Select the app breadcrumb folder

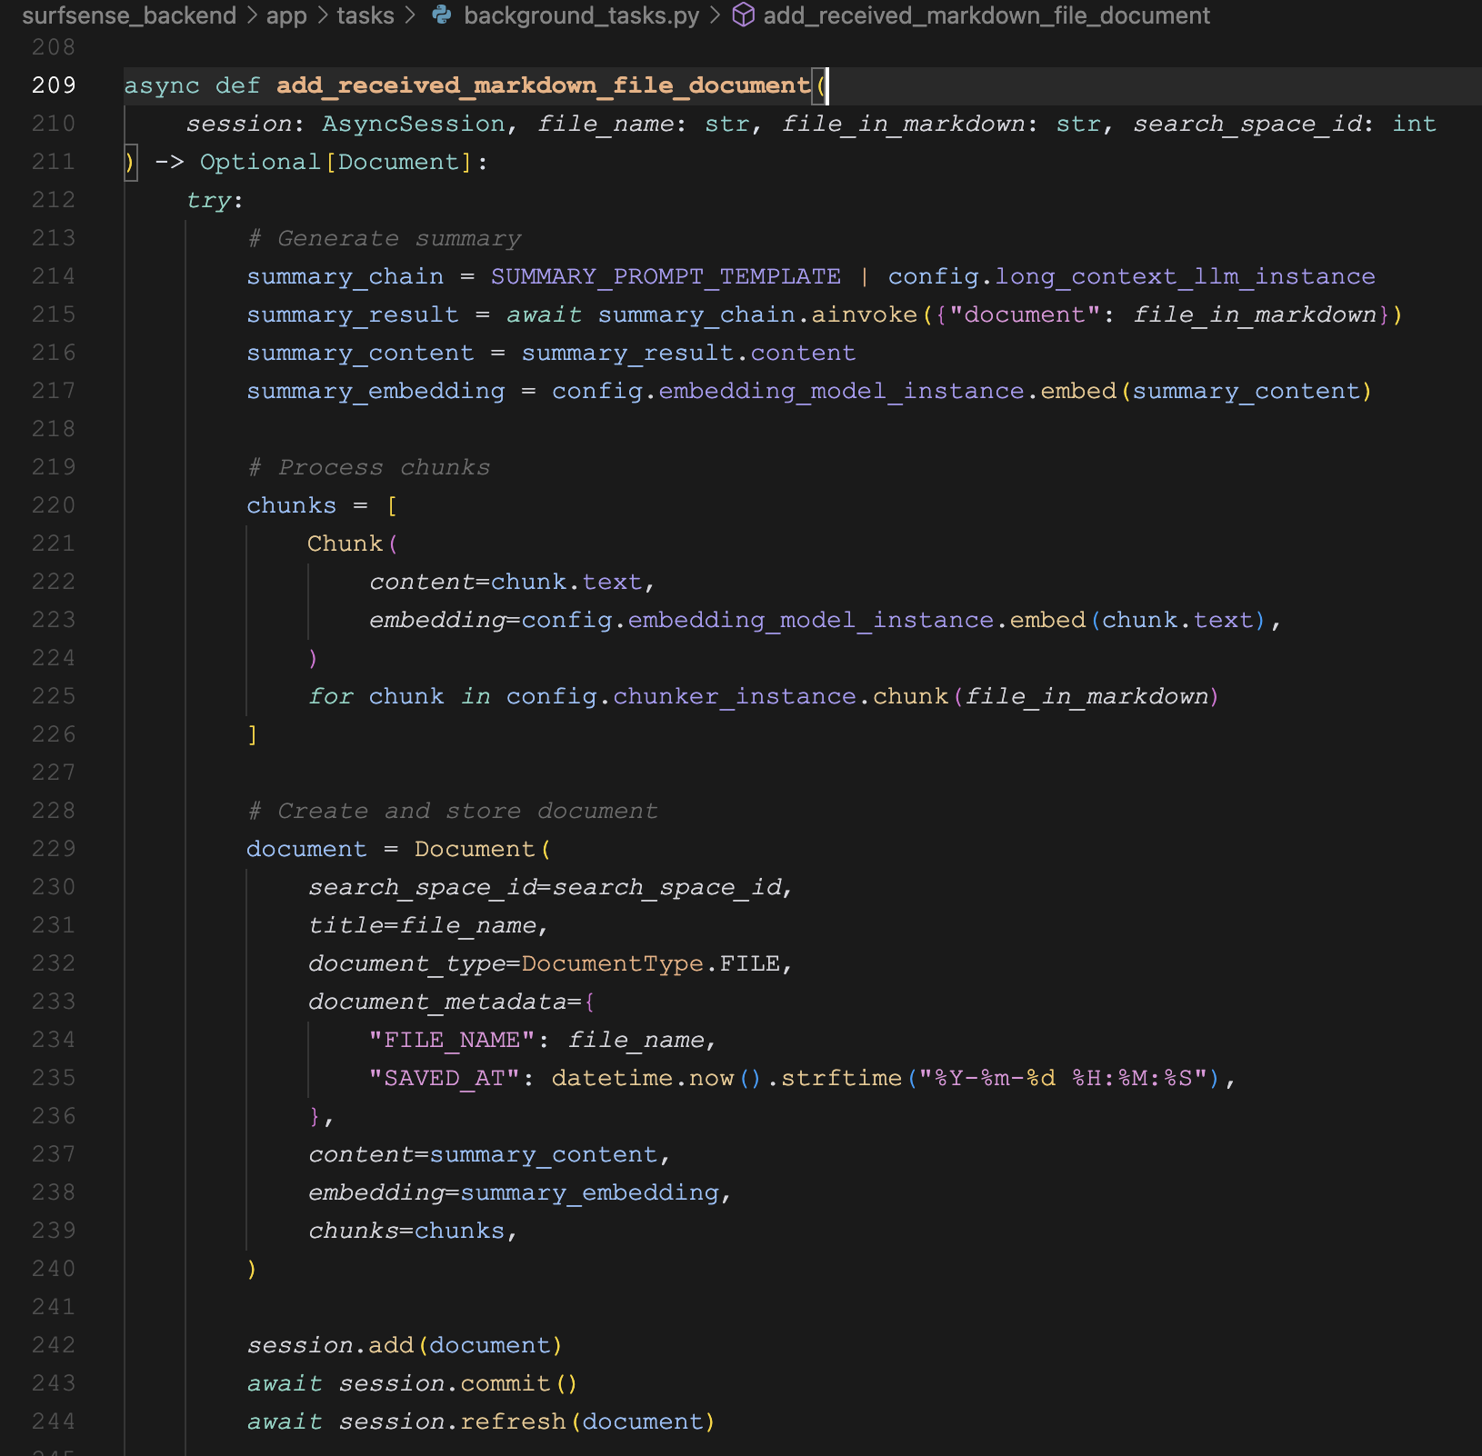click(x=286, y=15)
